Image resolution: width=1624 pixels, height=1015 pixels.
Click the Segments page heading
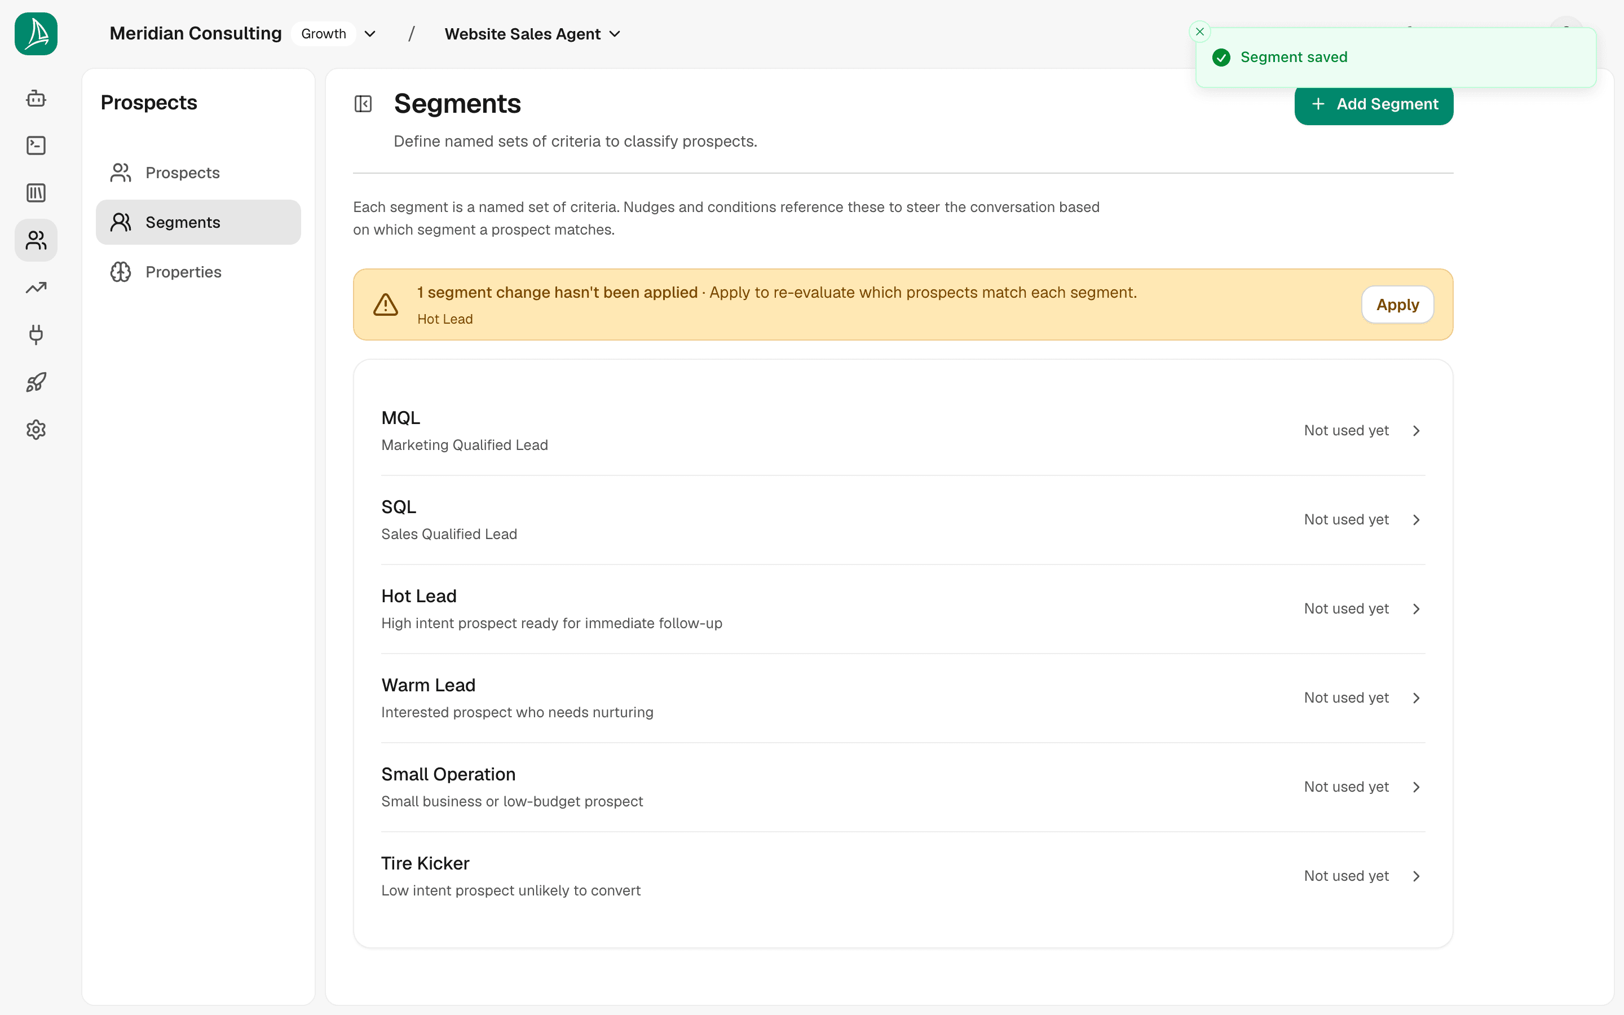pyautogui.click(x=457, y=103)
